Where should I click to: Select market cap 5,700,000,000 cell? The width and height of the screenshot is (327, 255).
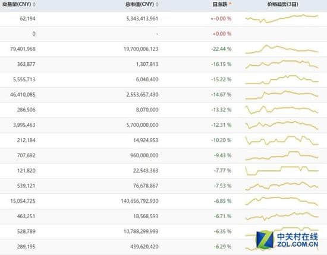click(x=142, y=125)
